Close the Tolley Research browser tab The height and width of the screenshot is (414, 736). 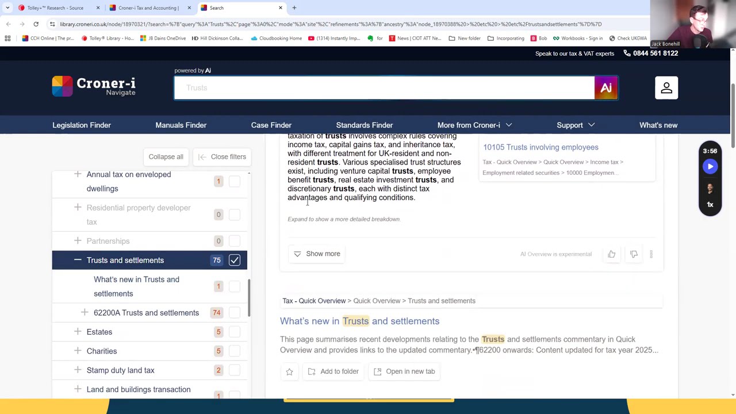click(98, 8)
